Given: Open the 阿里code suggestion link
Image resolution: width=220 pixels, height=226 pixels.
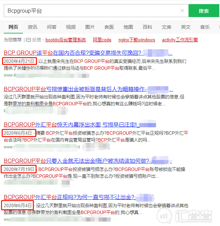Looking at the screenshot, I should pyautogui.click(x=102, y=40).
